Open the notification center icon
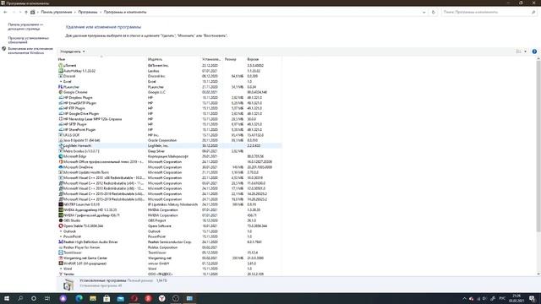This screenshot has height=304, width=541. pos(533,298)
